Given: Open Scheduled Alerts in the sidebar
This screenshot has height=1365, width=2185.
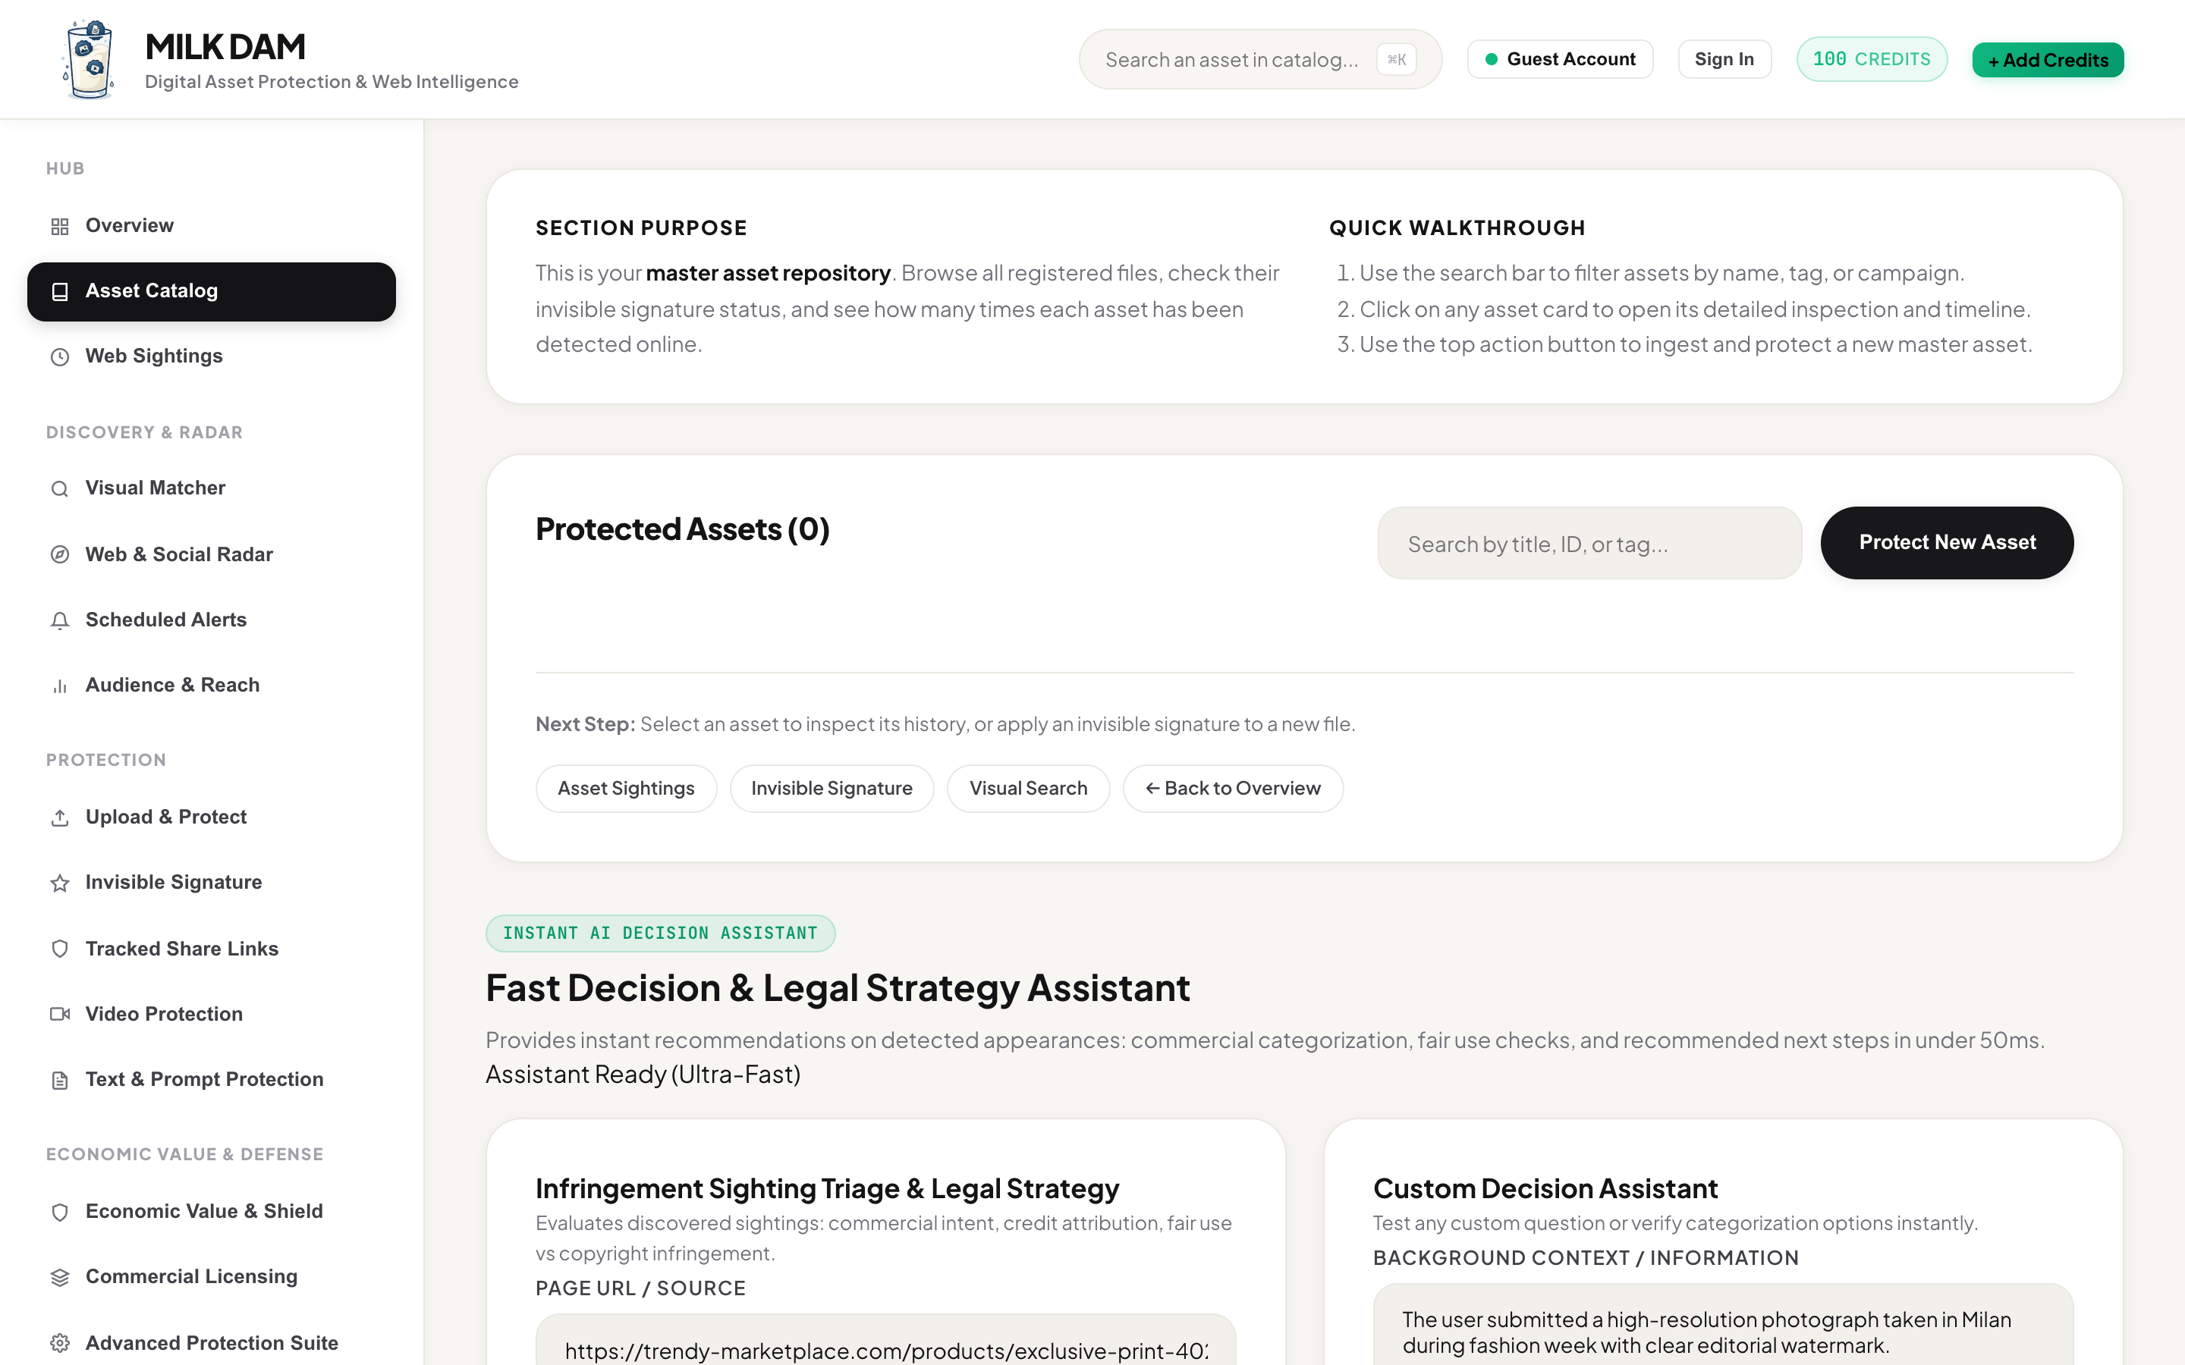Looking at the screenshot, I should 211,620.
